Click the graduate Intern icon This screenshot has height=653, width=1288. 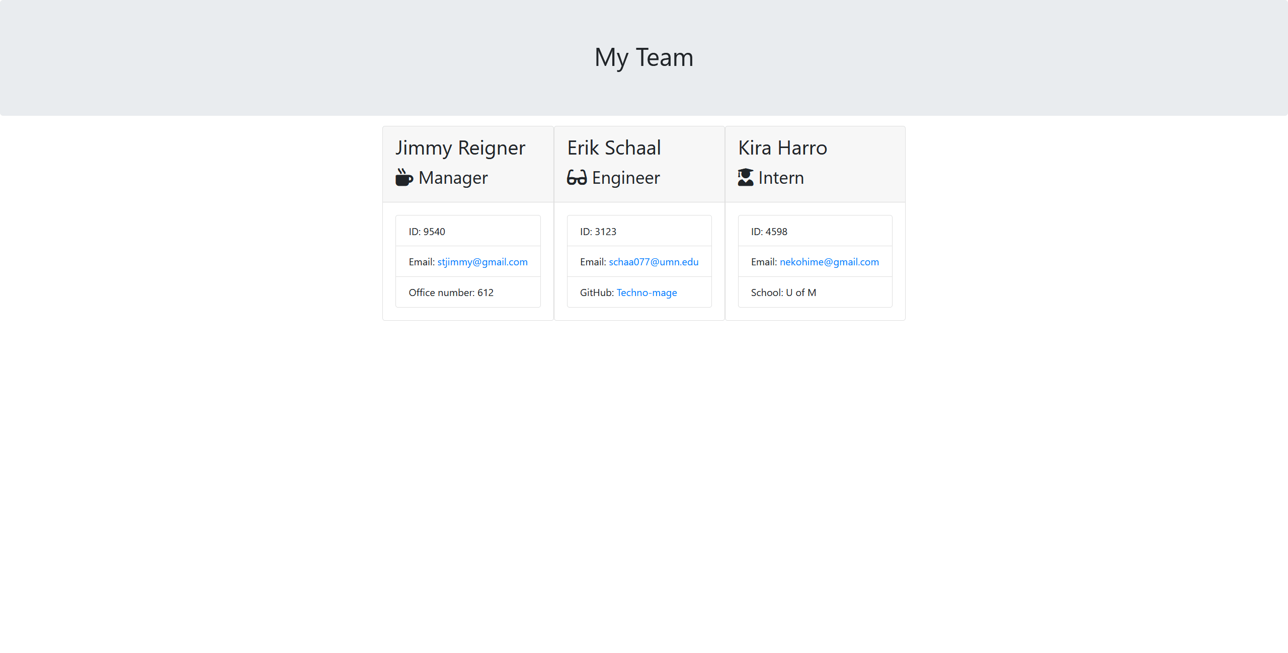[x=746, y=178]
